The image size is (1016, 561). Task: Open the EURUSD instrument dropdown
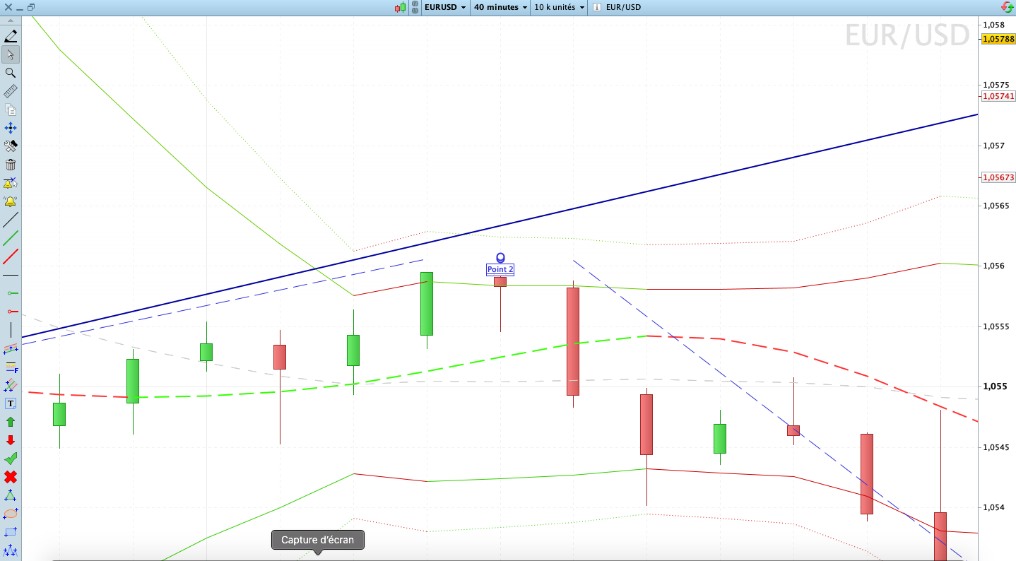[x=445, y=7]
